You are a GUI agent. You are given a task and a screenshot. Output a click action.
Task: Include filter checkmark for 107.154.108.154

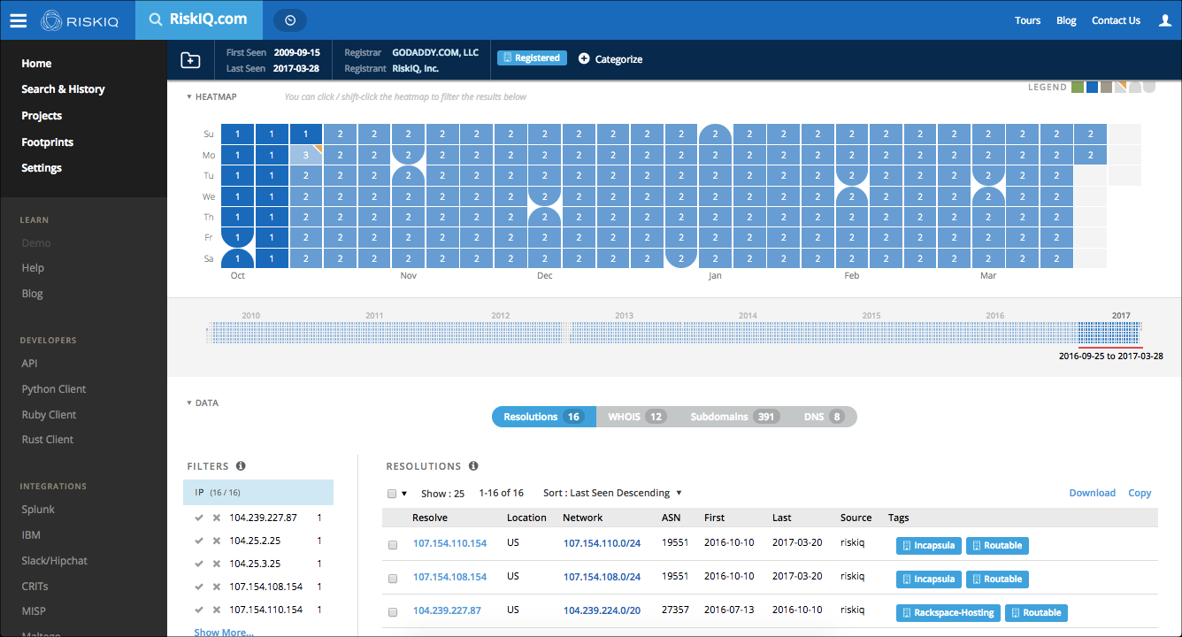click(199, 587)
